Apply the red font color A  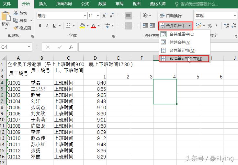(x=93, y=26)
